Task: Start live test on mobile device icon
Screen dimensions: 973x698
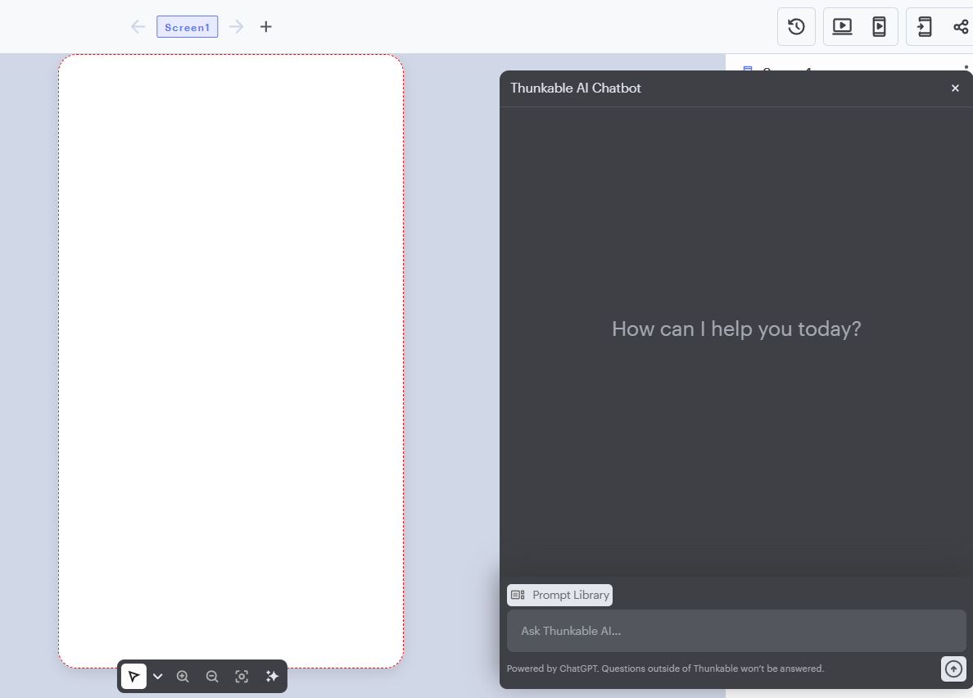Action: pyautogui.click(x=879, y=27)
